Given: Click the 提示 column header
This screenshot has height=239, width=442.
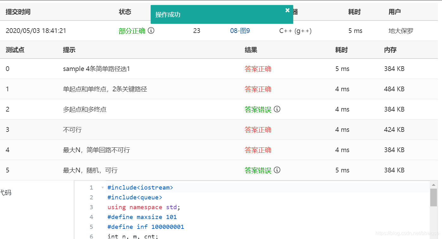Looking at the screenshot, I should click(69, 50).
